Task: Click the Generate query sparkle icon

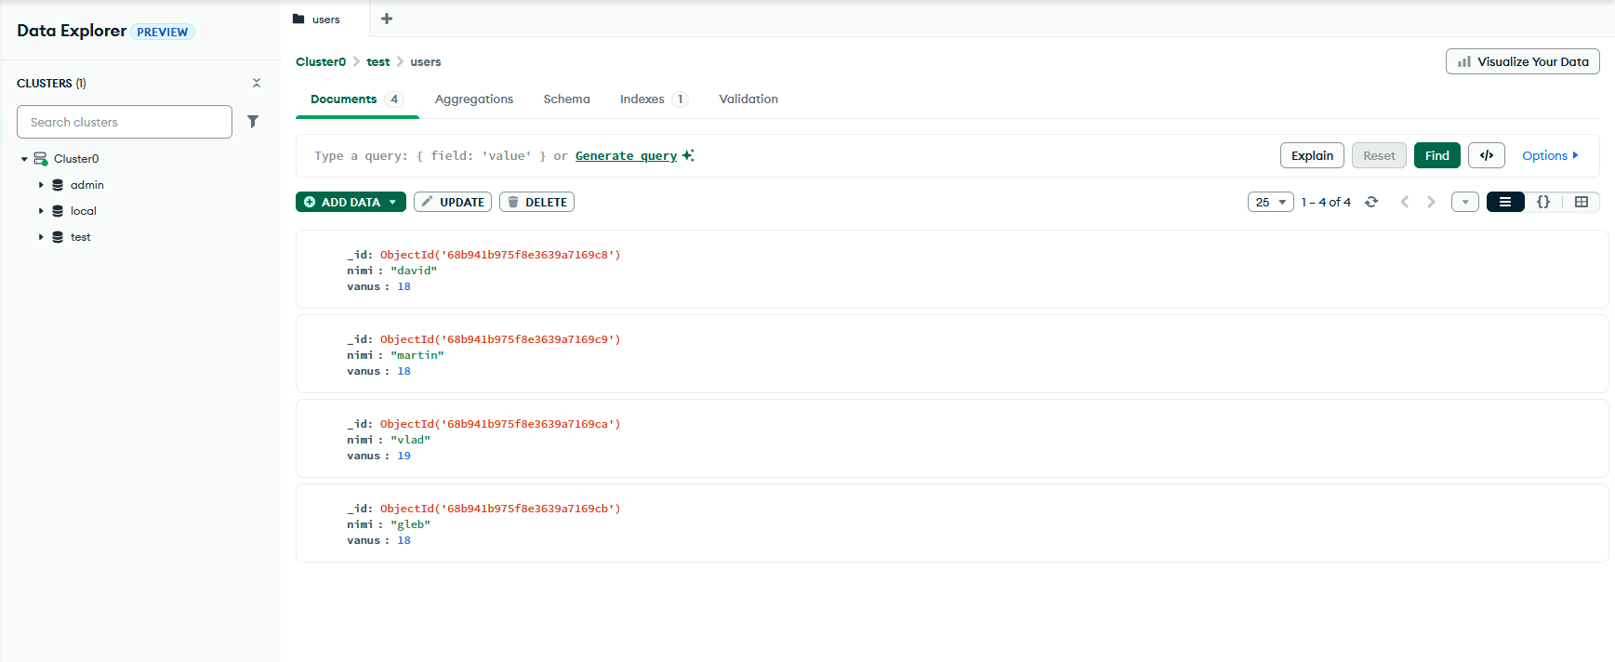Action: pyautogui.click(x=688, y=155)
